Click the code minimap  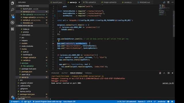point(164,10)
